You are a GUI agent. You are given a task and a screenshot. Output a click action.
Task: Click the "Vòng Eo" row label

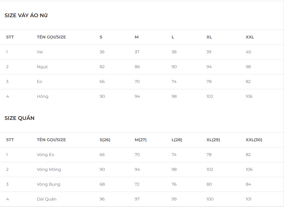click(x=45, y=155)
